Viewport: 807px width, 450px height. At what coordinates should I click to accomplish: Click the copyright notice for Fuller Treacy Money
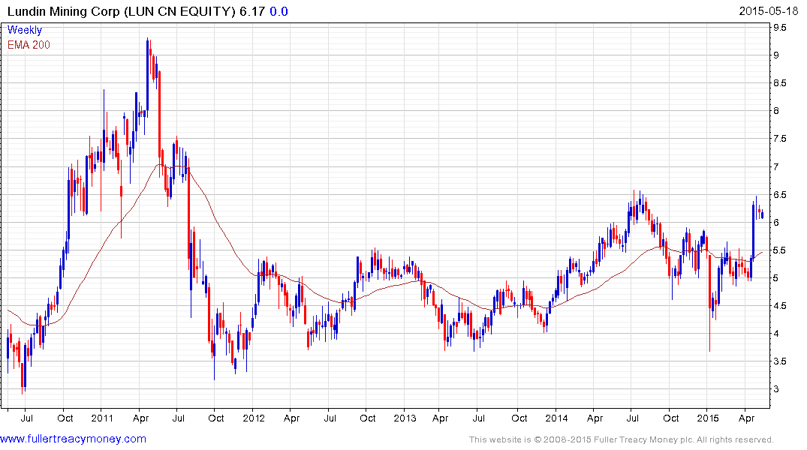point(622,439)
